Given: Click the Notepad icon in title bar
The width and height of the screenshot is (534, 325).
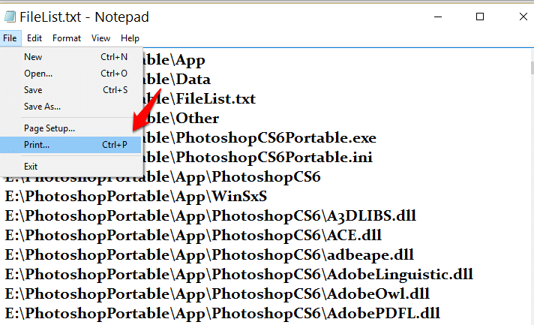Looking at the screenshot, I should click(x=10, y=17).
